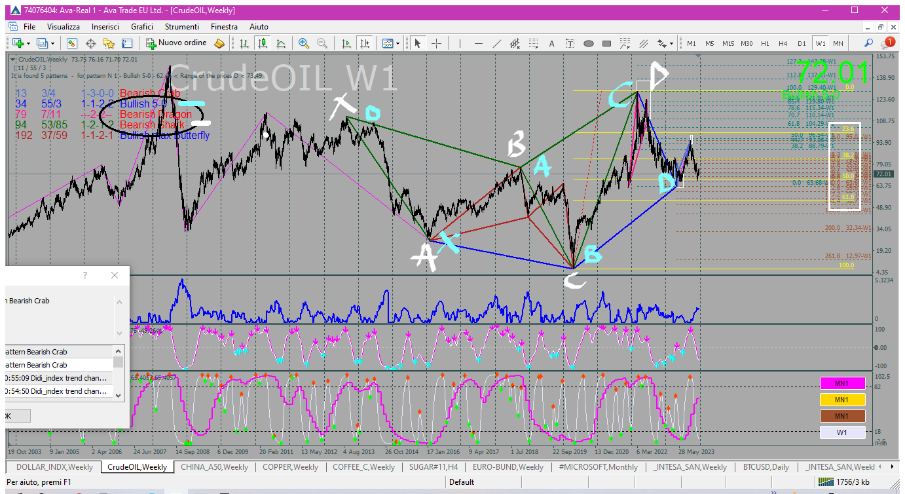The width and height of the screenshot is (905, 494).
Task: Click the alert dialog help question mark
Action: pos(84,275)
